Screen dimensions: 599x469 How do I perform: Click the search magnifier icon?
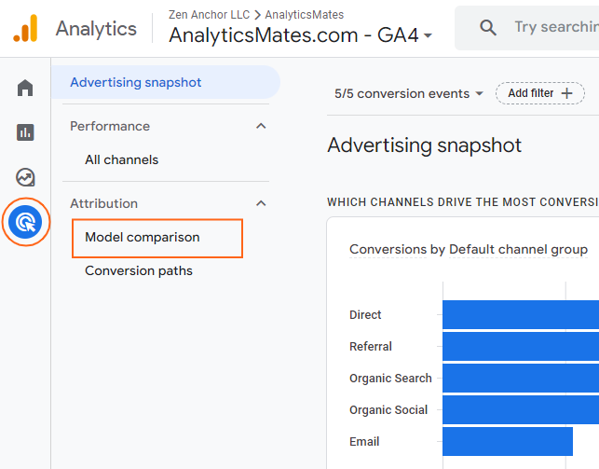[x=488, y=28]
